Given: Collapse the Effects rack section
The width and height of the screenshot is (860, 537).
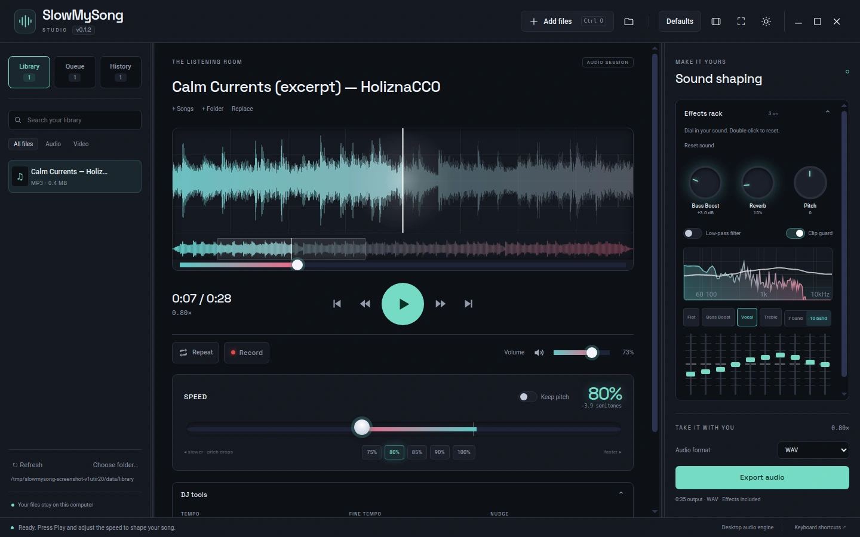Looking at the screenshot, I should pyautogui.click(x=827, y=112).
